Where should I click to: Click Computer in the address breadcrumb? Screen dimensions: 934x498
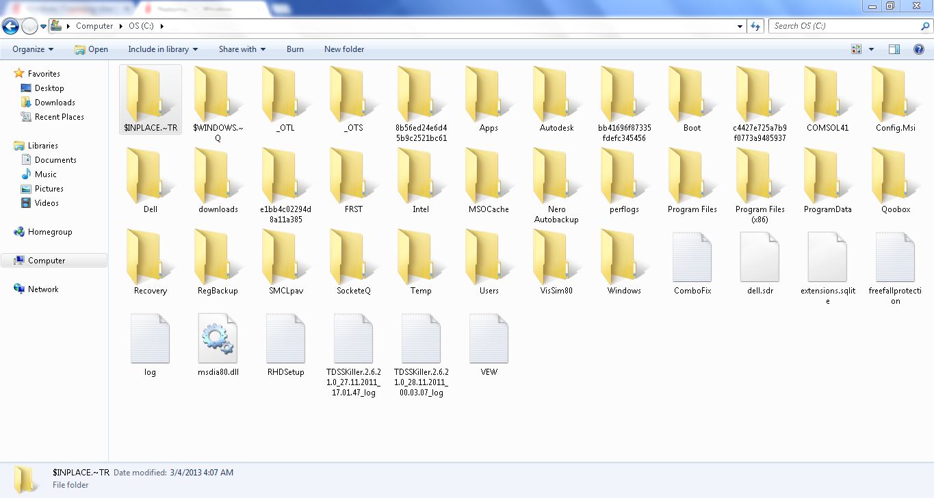[94, 26]
